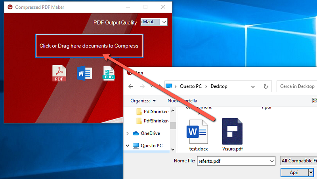Click the Compressed PDF Maker title bar app icon
Screen dimensions: 317x179
coord(10,7)
